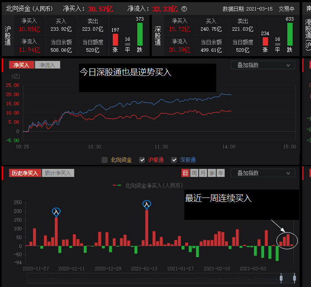The image size is (311, 287).
Task: Open the help question-mark icon beside 净流入
Action: pyautogui.click(x=184, y=9)
